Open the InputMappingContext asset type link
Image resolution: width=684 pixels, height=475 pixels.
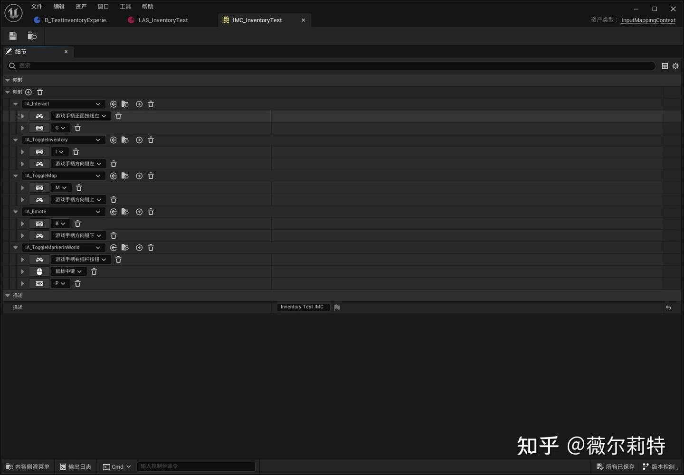coord(648,20)
